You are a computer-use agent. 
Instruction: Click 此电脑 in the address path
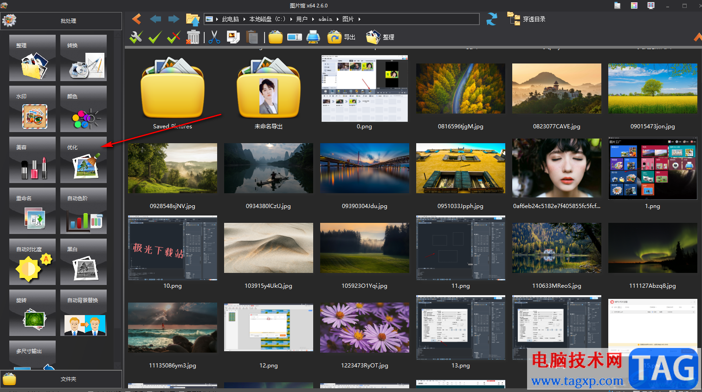click(231, 19)
